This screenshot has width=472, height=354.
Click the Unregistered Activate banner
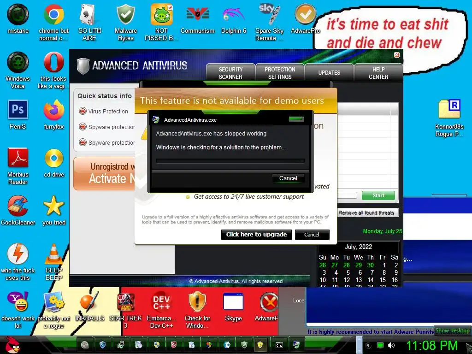click(105, 174)
